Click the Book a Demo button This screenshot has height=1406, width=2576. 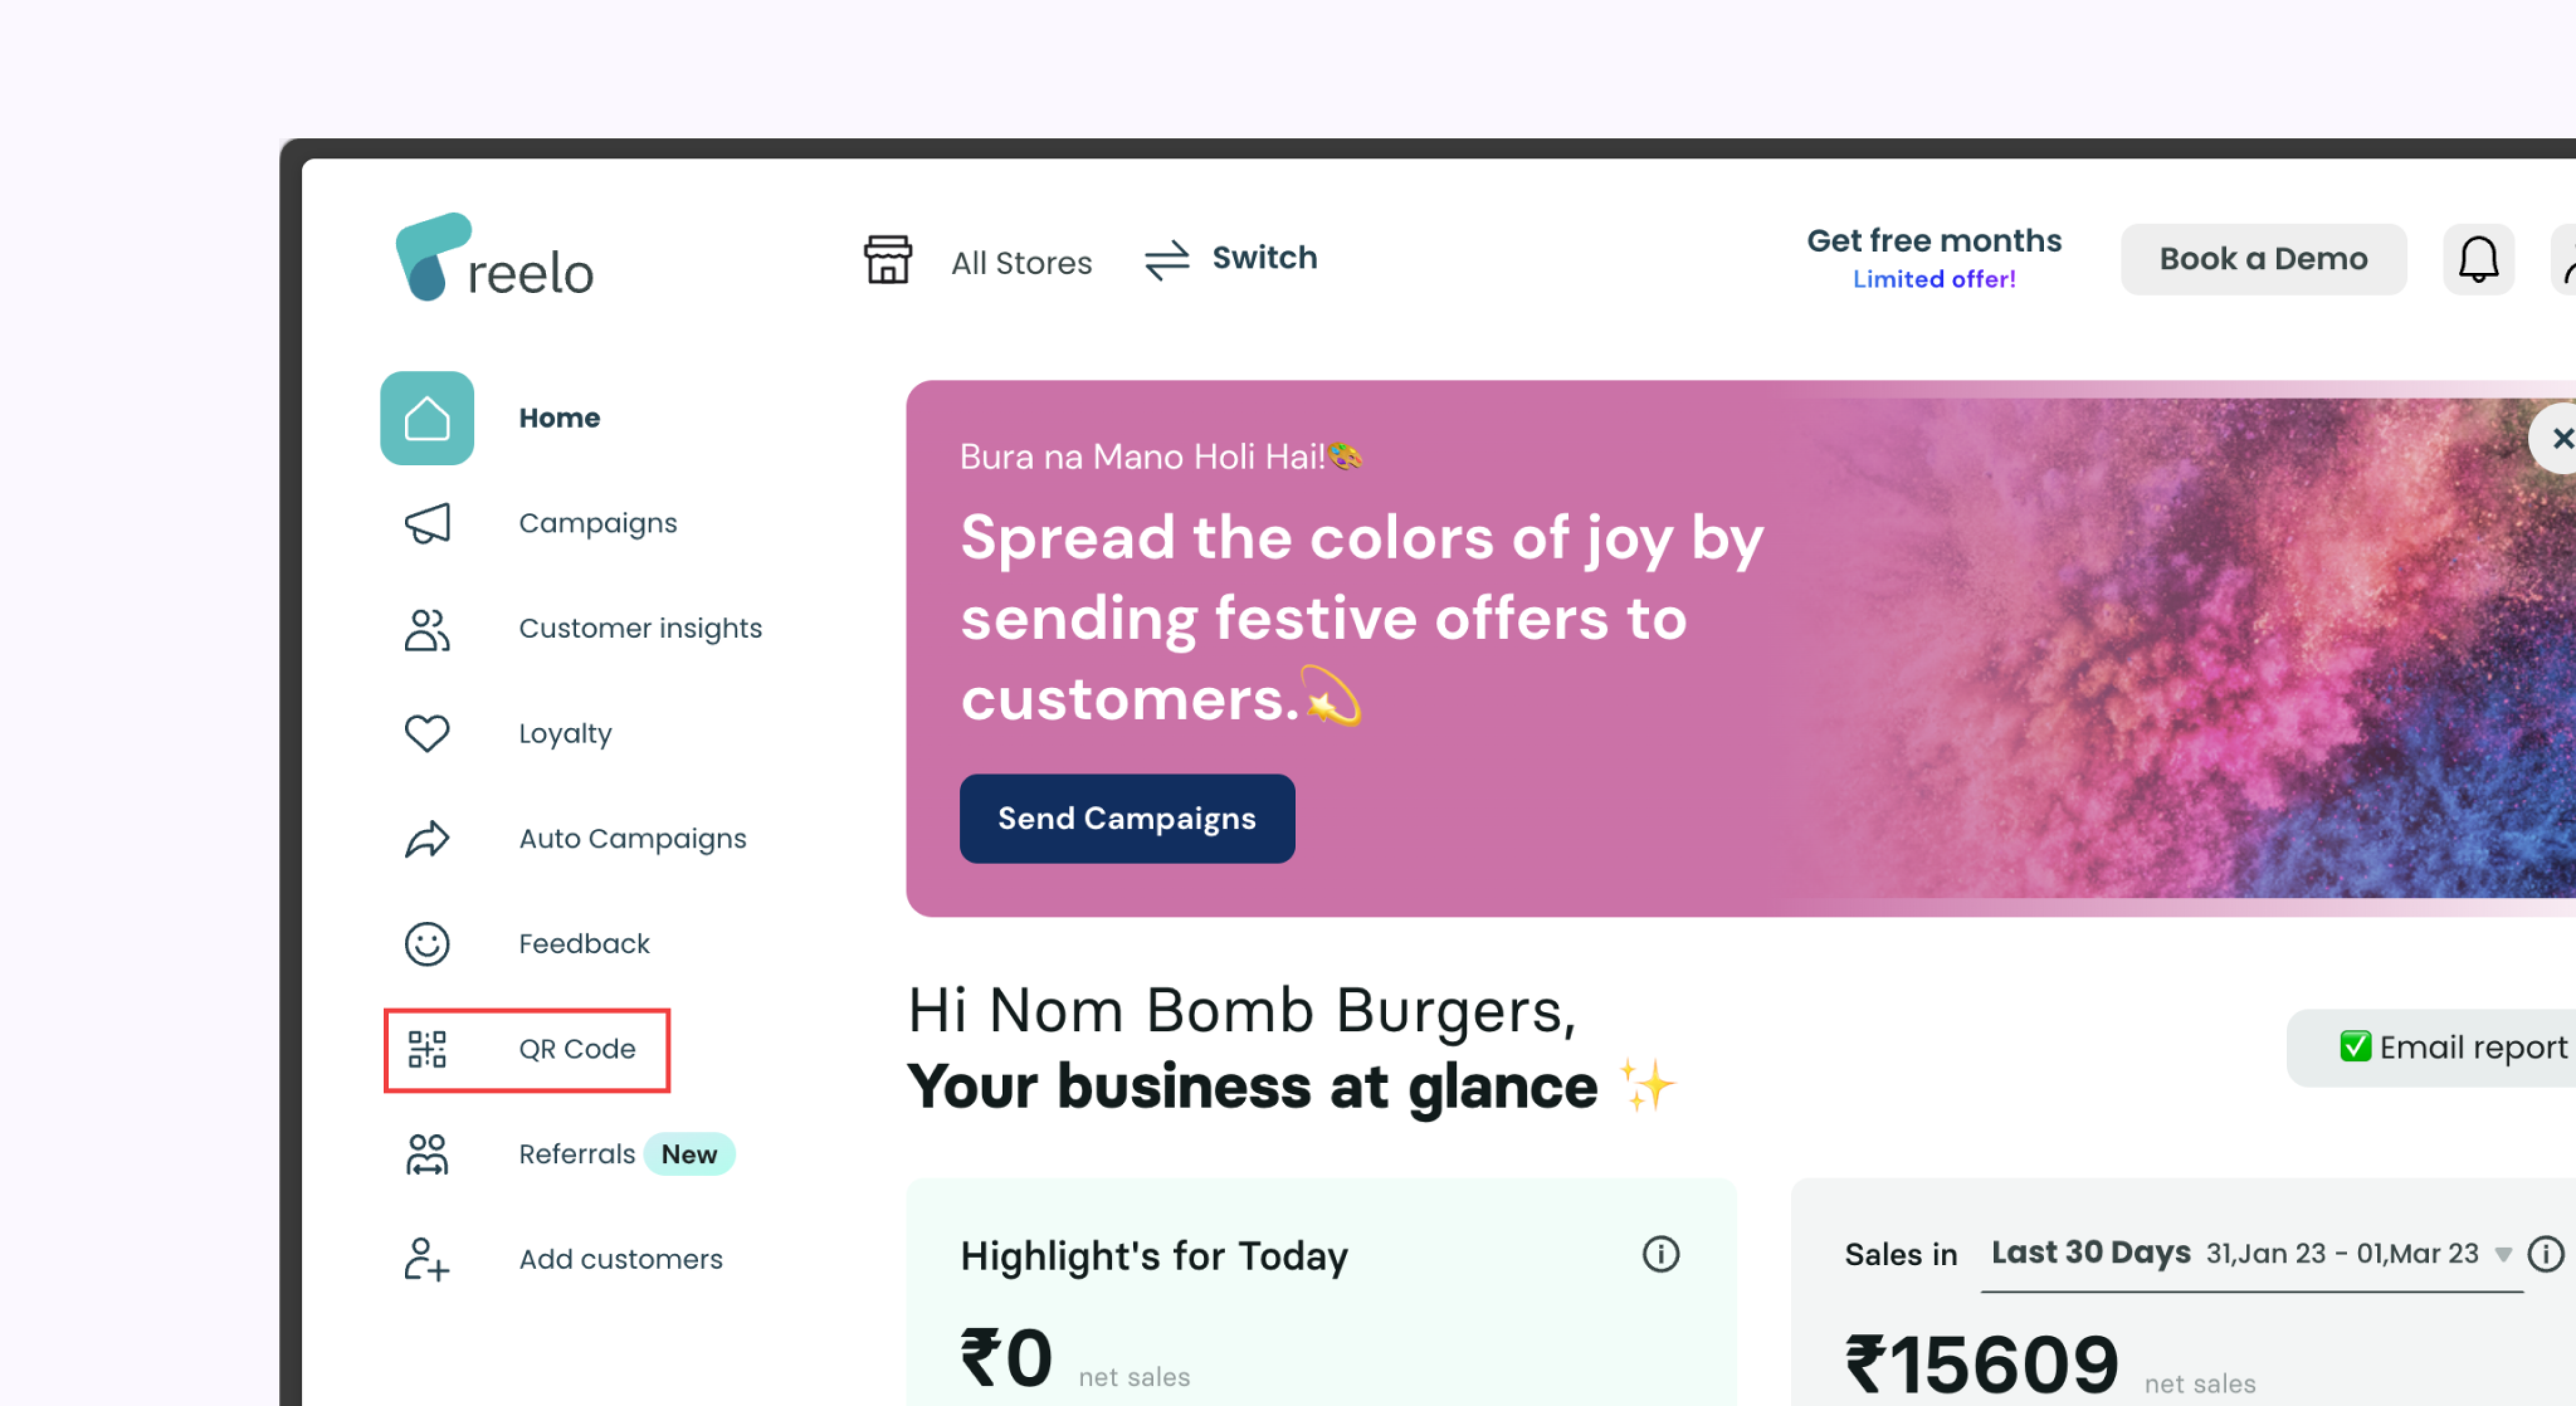tap(2263, 259)
